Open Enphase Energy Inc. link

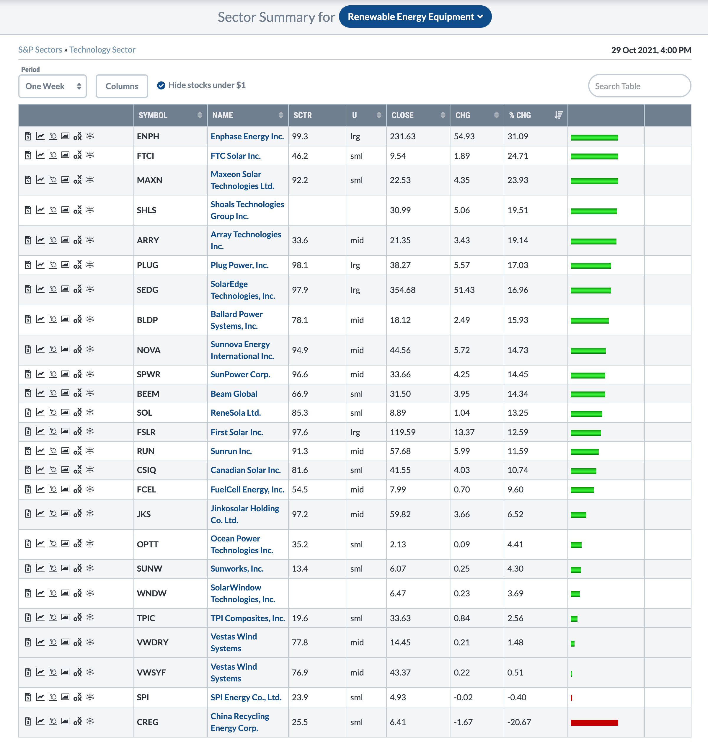[x=247, y=136]
